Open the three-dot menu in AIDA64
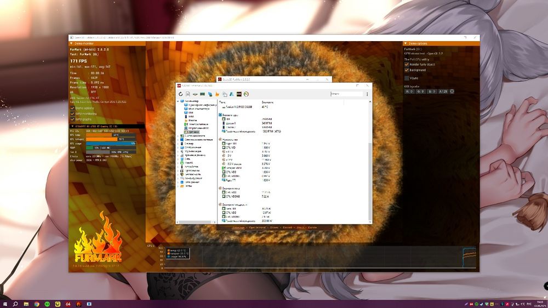 (x=367, y=94)
